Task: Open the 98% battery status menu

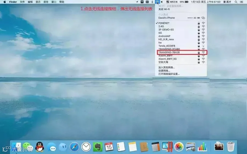Action: (184, 2)
